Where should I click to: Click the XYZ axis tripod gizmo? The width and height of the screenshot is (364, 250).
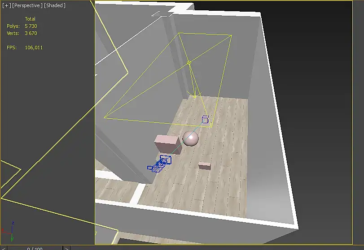(9, 231)
